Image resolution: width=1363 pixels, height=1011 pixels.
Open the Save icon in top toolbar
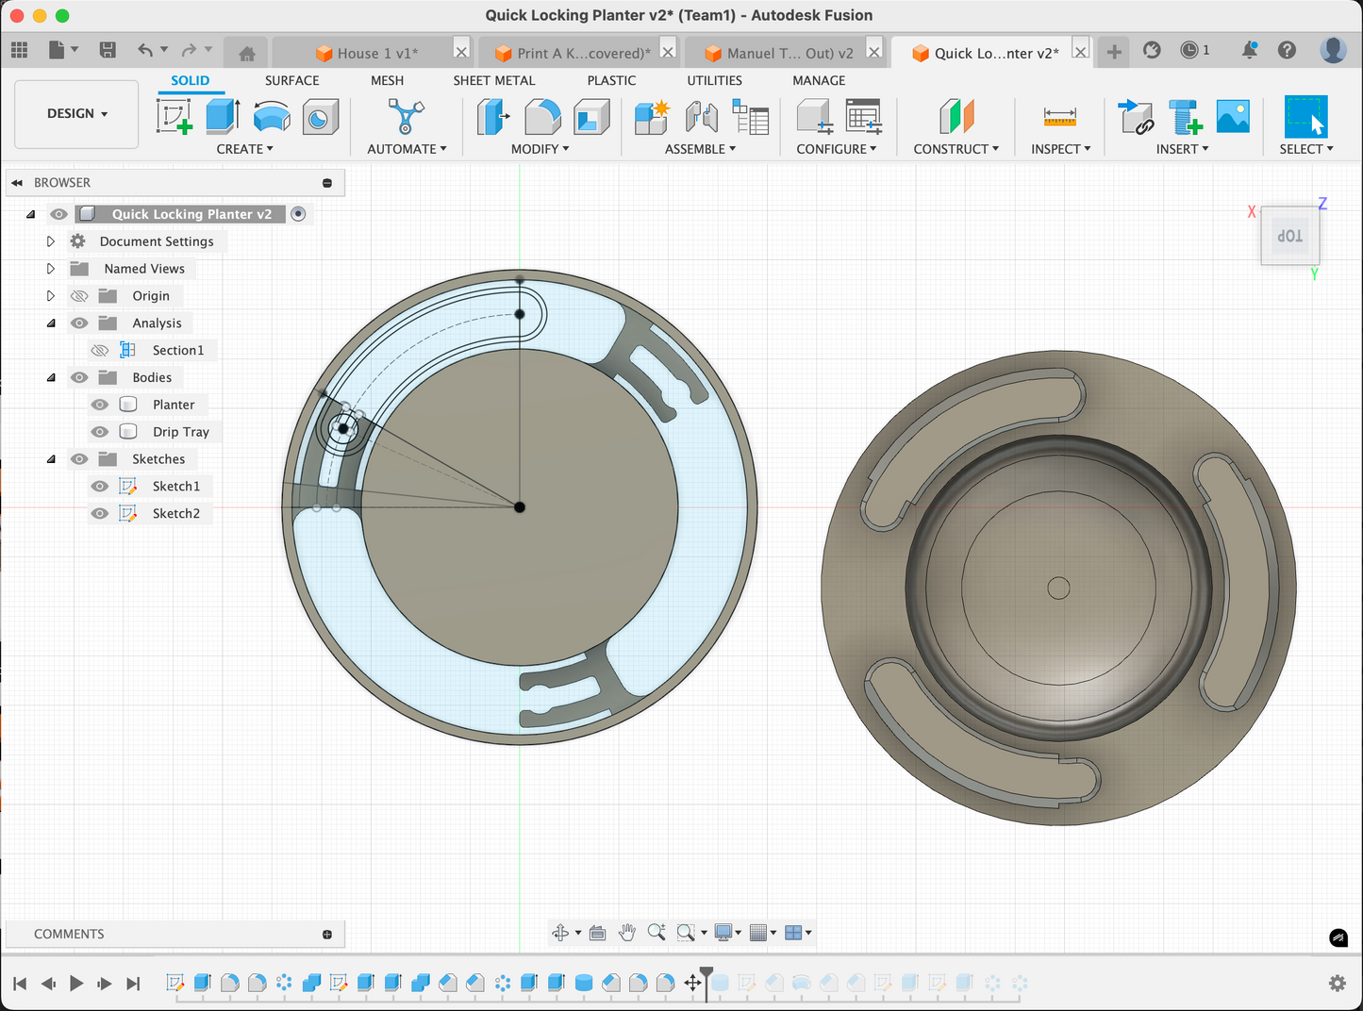(108, 50)
